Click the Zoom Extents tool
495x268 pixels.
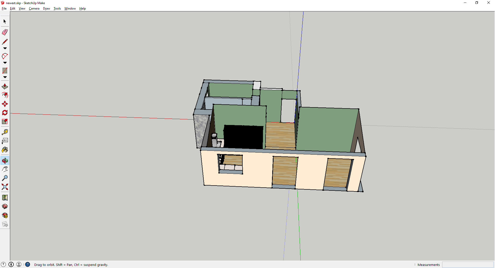pyautogui.click(x=5, y=187)
